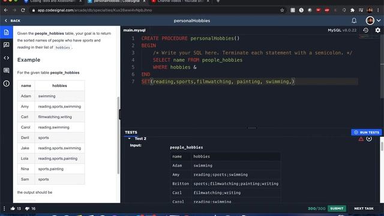Bookmark this page with star icon

coord(282,10)
